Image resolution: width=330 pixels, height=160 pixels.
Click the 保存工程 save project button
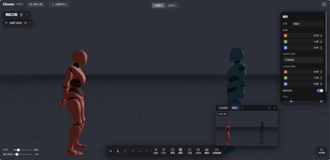[x=36, y=4]
